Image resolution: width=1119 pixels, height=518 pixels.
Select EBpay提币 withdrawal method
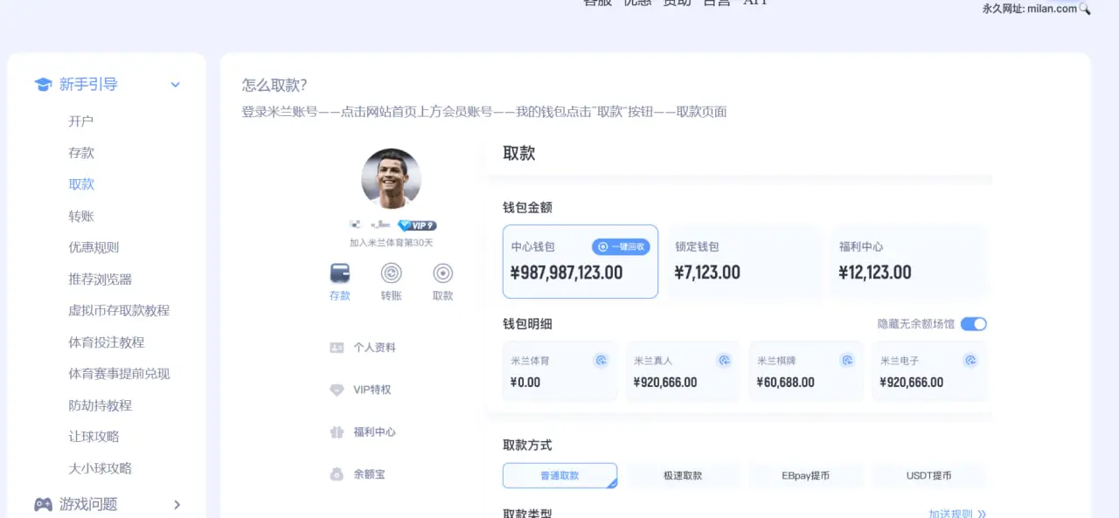(805, 476)
